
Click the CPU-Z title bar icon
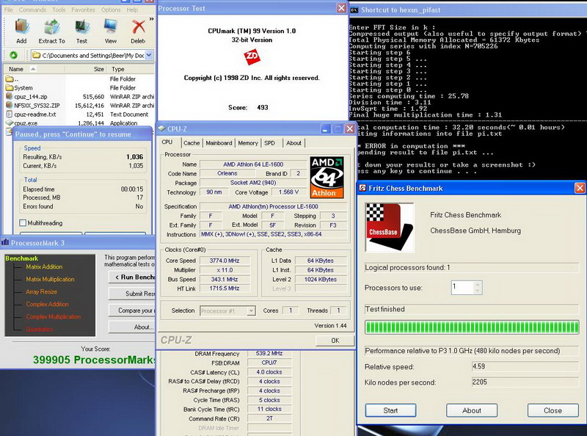(161, 128)
